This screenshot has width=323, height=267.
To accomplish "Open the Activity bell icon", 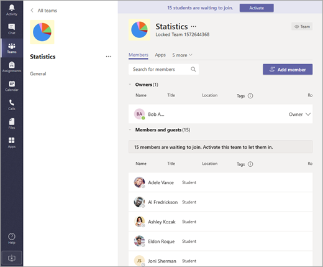I will pyautogui.click(x=12, y=7).
